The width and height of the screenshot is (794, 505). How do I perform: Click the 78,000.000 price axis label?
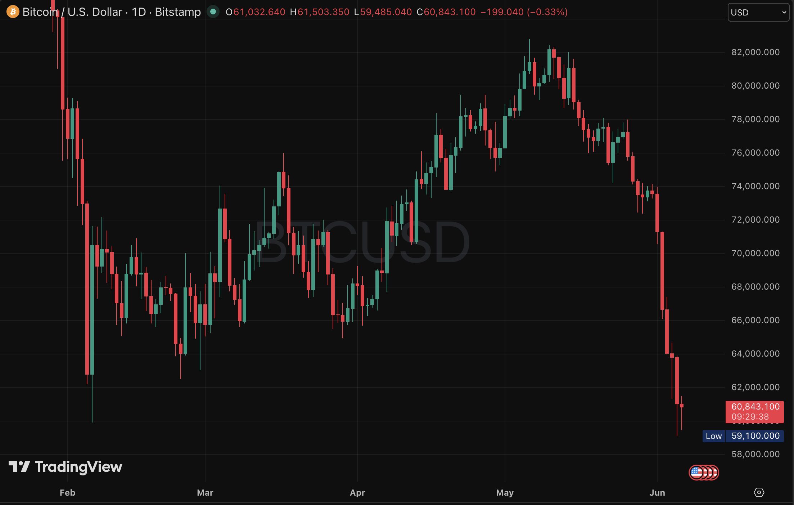pyautogui.click(x=755, y=119)
